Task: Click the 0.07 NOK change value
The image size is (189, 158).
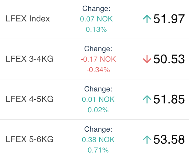Action: tap(96, 19)
